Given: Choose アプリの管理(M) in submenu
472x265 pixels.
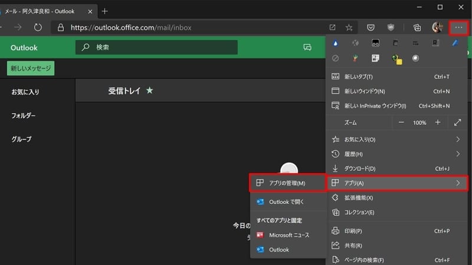Looking at the screenshot, I should coord(288,183).
